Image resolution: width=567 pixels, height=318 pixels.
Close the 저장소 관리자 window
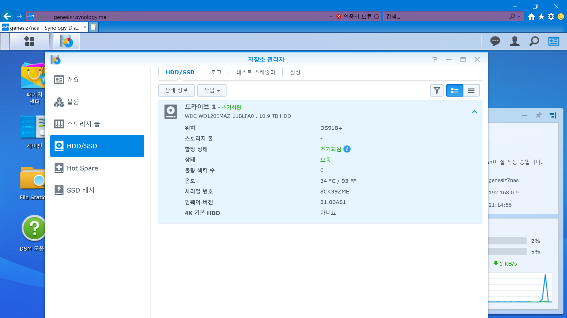coord(477,59)
